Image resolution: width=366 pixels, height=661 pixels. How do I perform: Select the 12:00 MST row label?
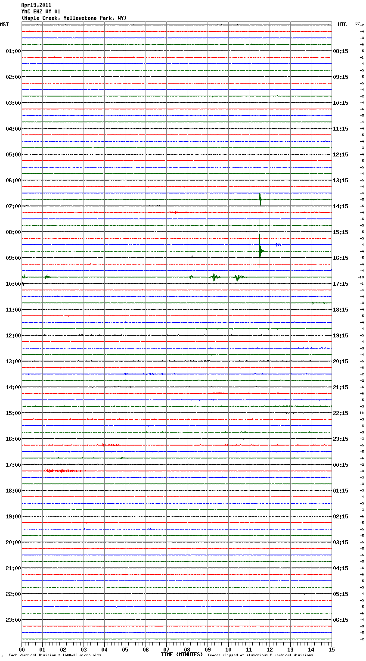(13, 336)
